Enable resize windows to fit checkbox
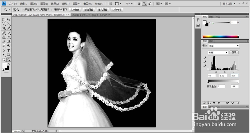The width and height of the screenshot is (250, 133). pyautogui.click(x=23, y=10)
